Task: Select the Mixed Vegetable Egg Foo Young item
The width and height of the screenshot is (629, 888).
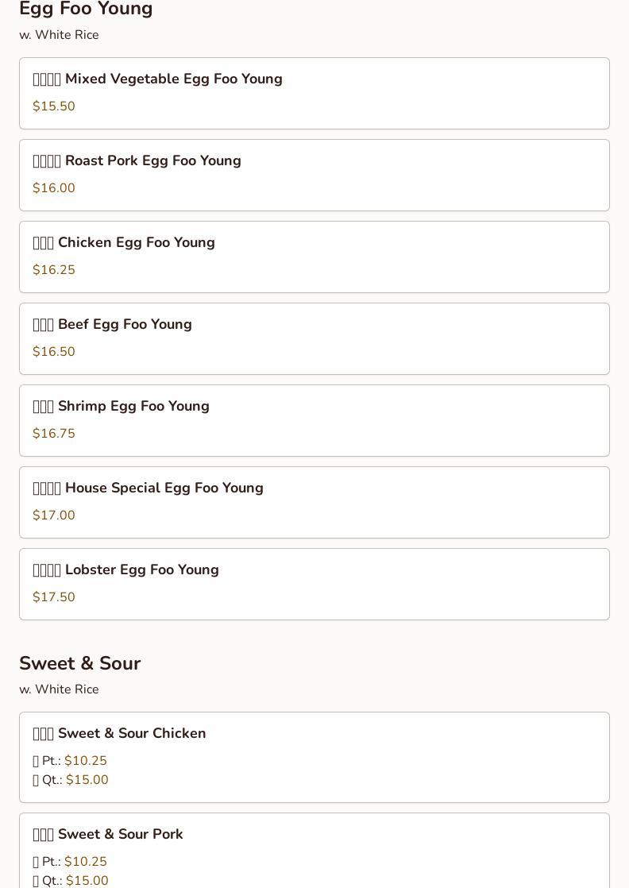Action: 173,79
